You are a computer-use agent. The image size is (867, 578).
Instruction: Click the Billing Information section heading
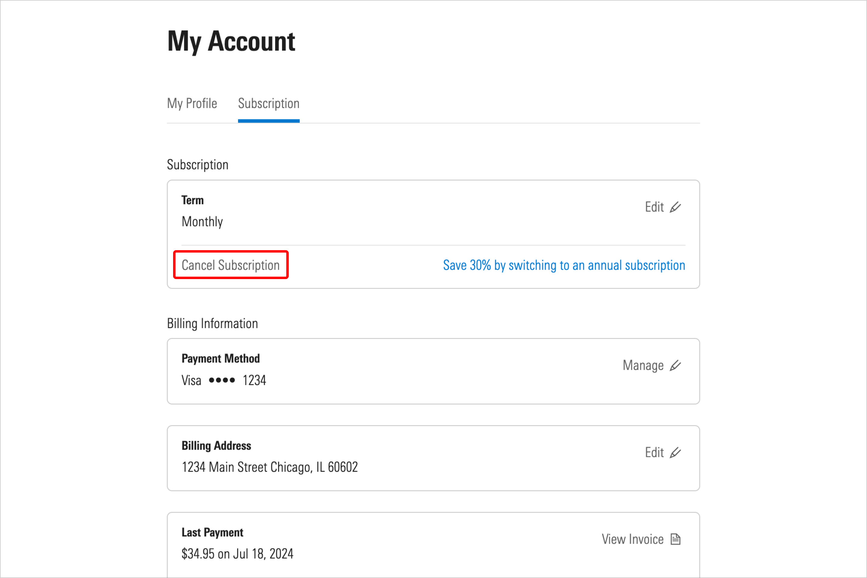pos(213,324)
